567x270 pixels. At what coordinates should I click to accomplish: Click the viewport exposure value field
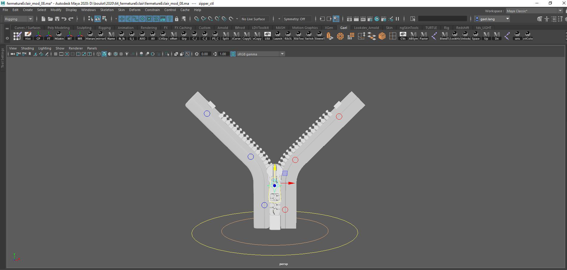click(205, 54)
